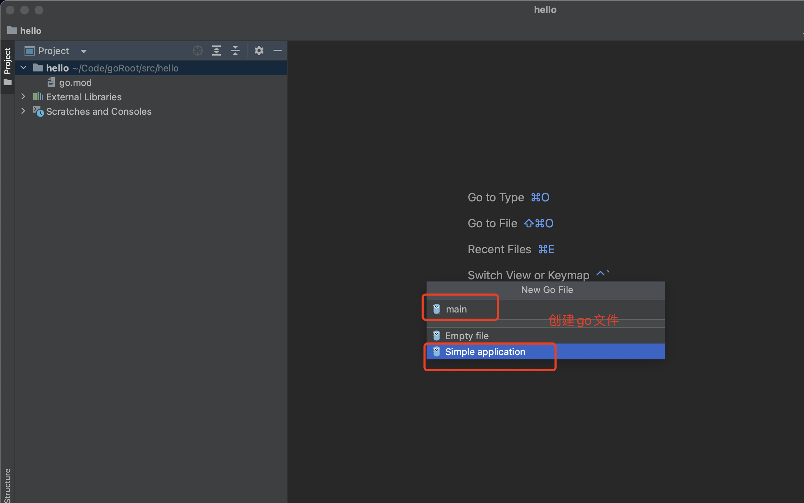
Task: Click the Recent Files icon
Action: [x=500, y=249]
